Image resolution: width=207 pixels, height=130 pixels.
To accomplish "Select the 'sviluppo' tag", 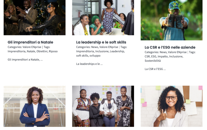I will point(95,56).
